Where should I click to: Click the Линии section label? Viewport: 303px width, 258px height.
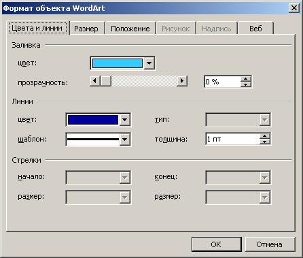pos(22,101)
